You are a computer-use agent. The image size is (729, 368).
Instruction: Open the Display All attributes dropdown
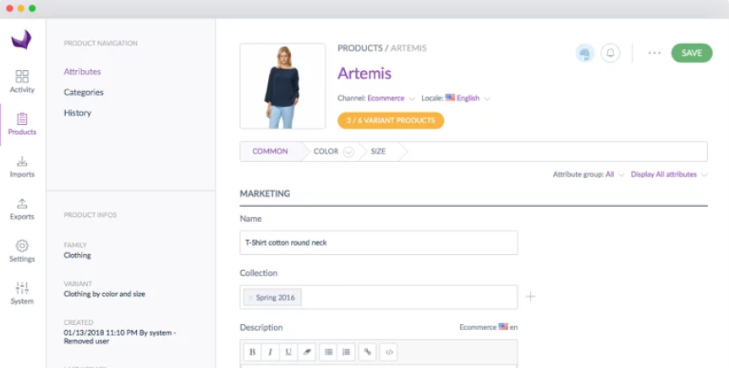coord(669,175)
